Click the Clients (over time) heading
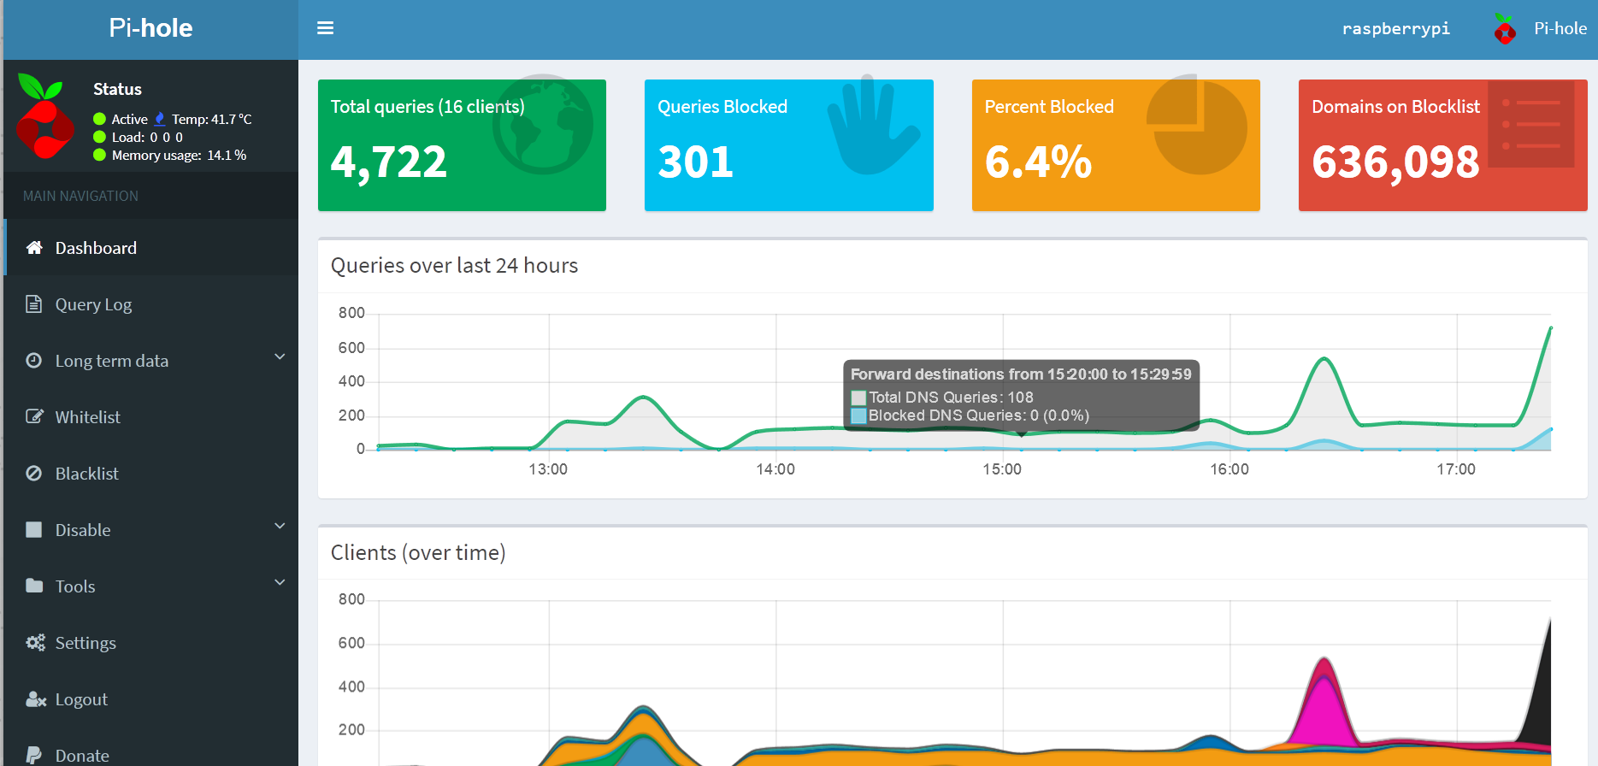 click(x=418, y=553)
